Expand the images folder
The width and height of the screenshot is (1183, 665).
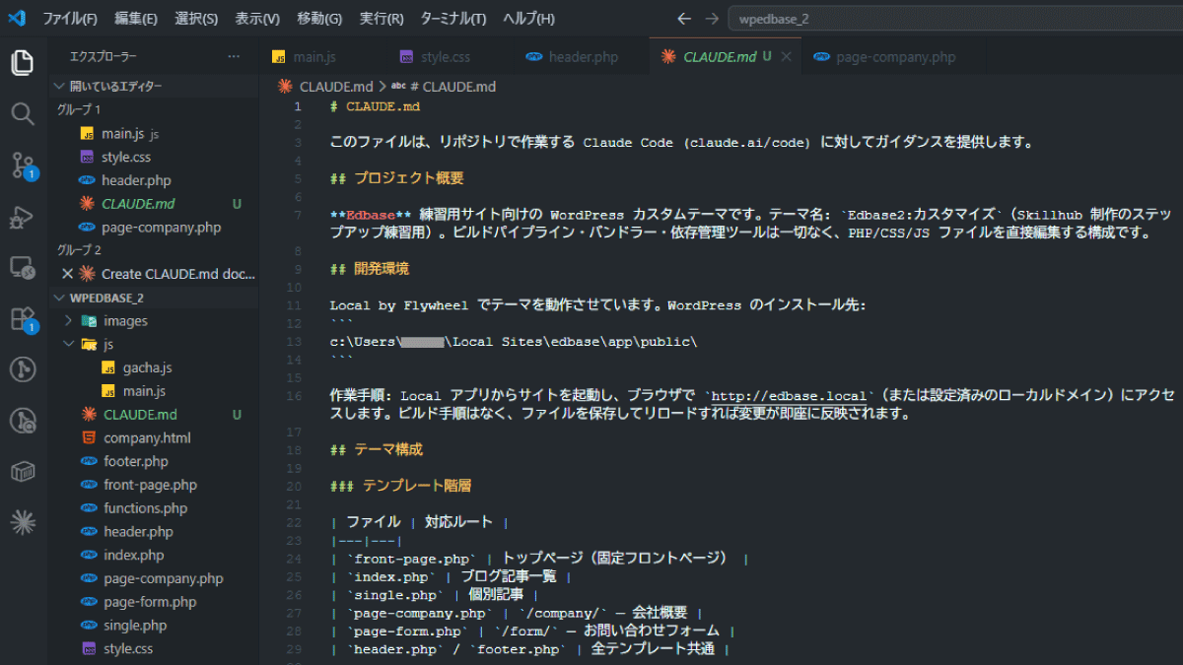click(154, 320)
